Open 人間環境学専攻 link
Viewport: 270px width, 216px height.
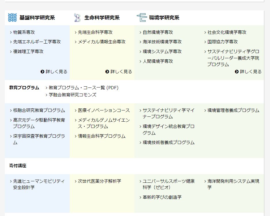point(158,61)
